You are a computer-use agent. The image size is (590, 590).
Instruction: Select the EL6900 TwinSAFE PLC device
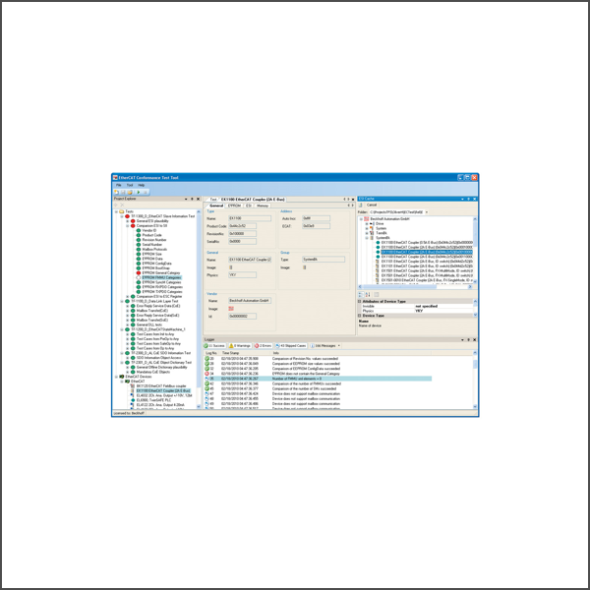[154, 400]
